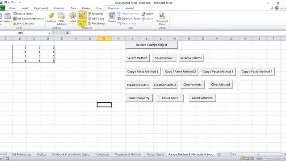Click Run Dialog
The height and width of the screenshot is (161, 286).
tap(97, 24)
